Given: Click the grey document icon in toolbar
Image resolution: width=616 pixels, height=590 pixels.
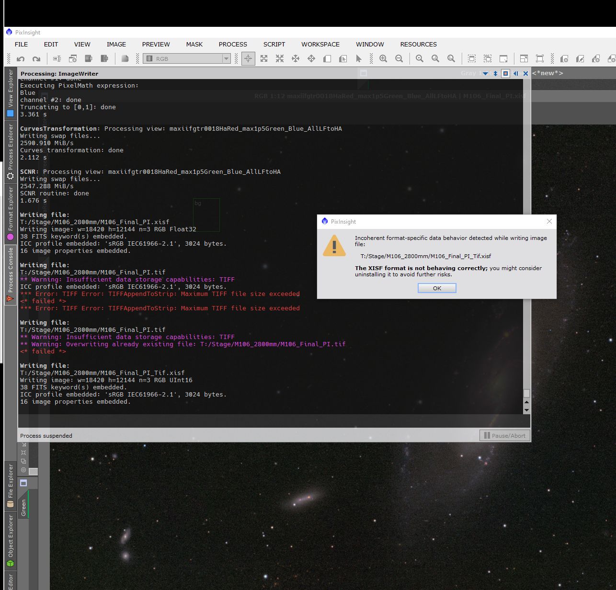Looking at the screenshot, I should point(125,58).
